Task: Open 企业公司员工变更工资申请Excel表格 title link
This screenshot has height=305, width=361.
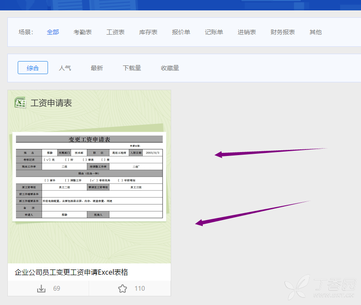Action: [x=71, y=272]
